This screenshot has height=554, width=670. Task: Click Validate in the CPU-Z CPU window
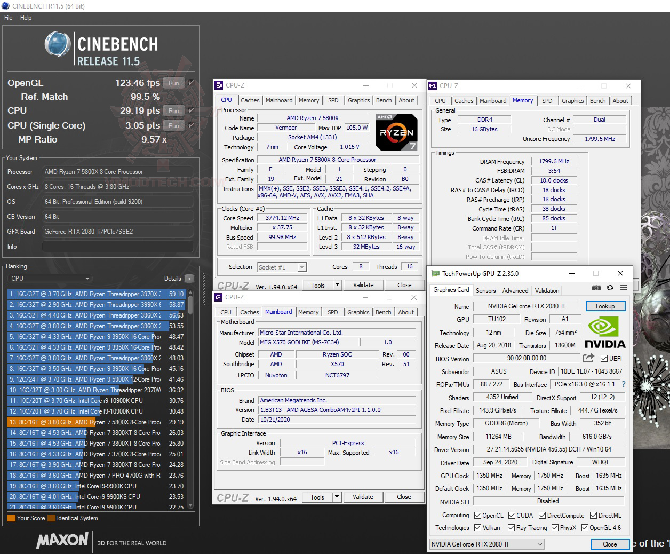click(x=363, y=285)
